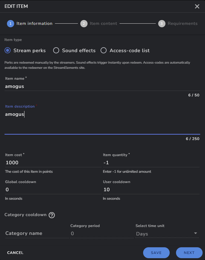Click the step 1 circle icon
The image size is (205, 260).
10,24
